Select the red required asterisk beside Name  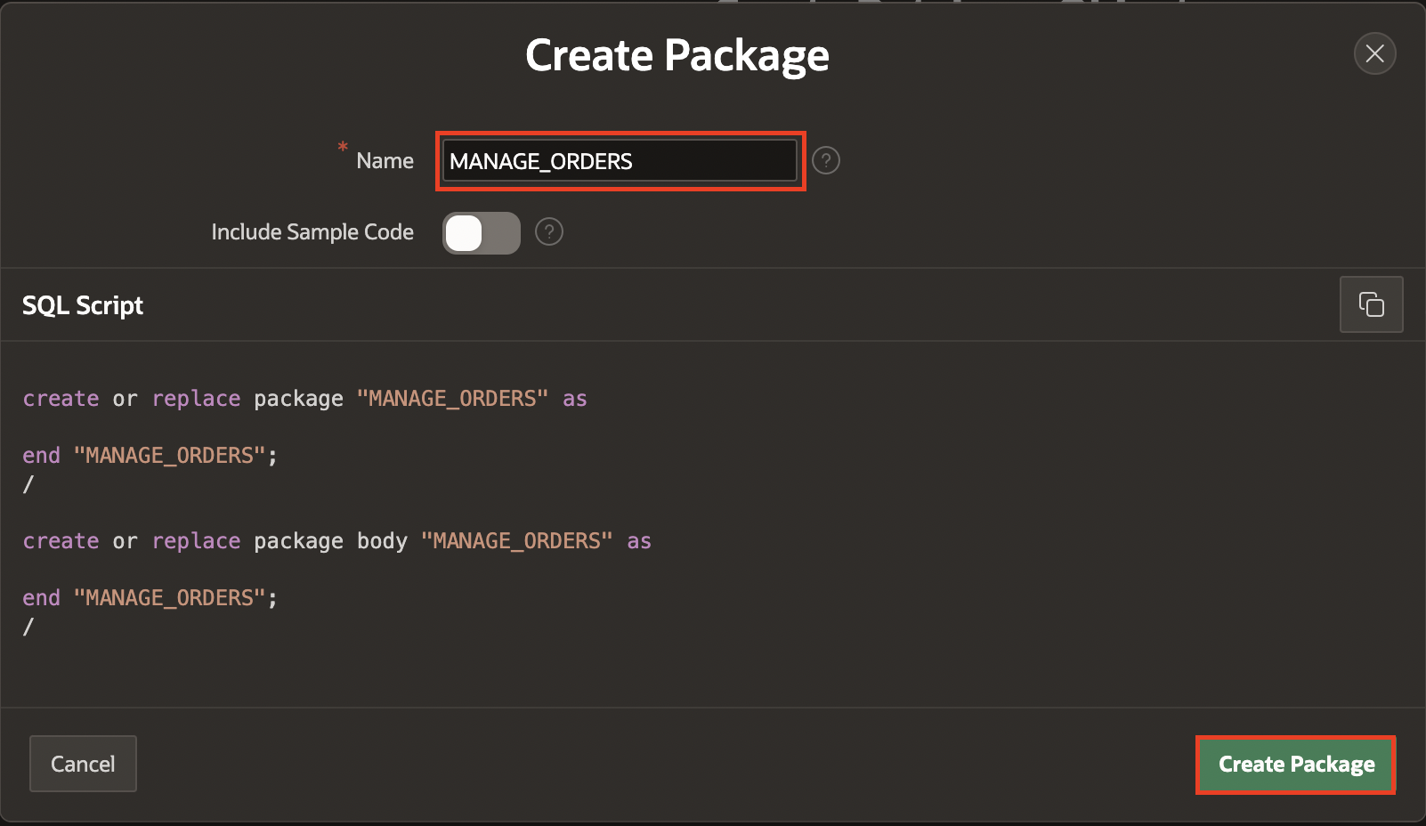pyautogui.click(x=343, y=147)
